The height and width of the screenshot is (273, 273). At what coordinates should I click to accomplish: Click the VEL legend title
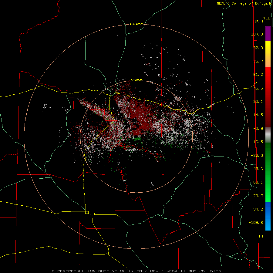(266, 18)
